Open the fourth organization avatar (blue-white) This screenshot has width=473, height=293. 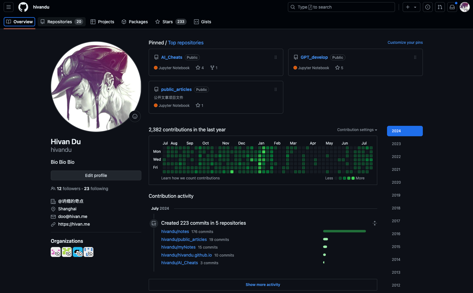pyautogui.click(x=88, y=252)
